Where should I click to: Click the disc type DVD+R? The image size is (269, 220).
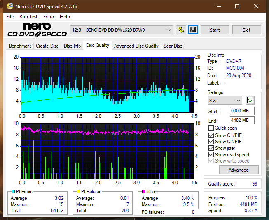click(234, 61)
